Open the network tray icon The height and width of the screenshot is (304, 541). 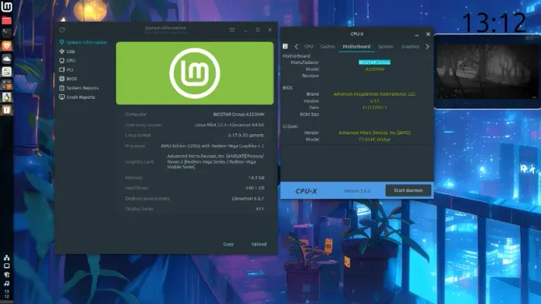click(6, 258)
